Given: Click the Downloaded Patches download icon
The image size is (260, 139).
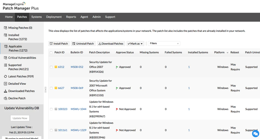Looking at the screenshot, I should click(5, 91).
